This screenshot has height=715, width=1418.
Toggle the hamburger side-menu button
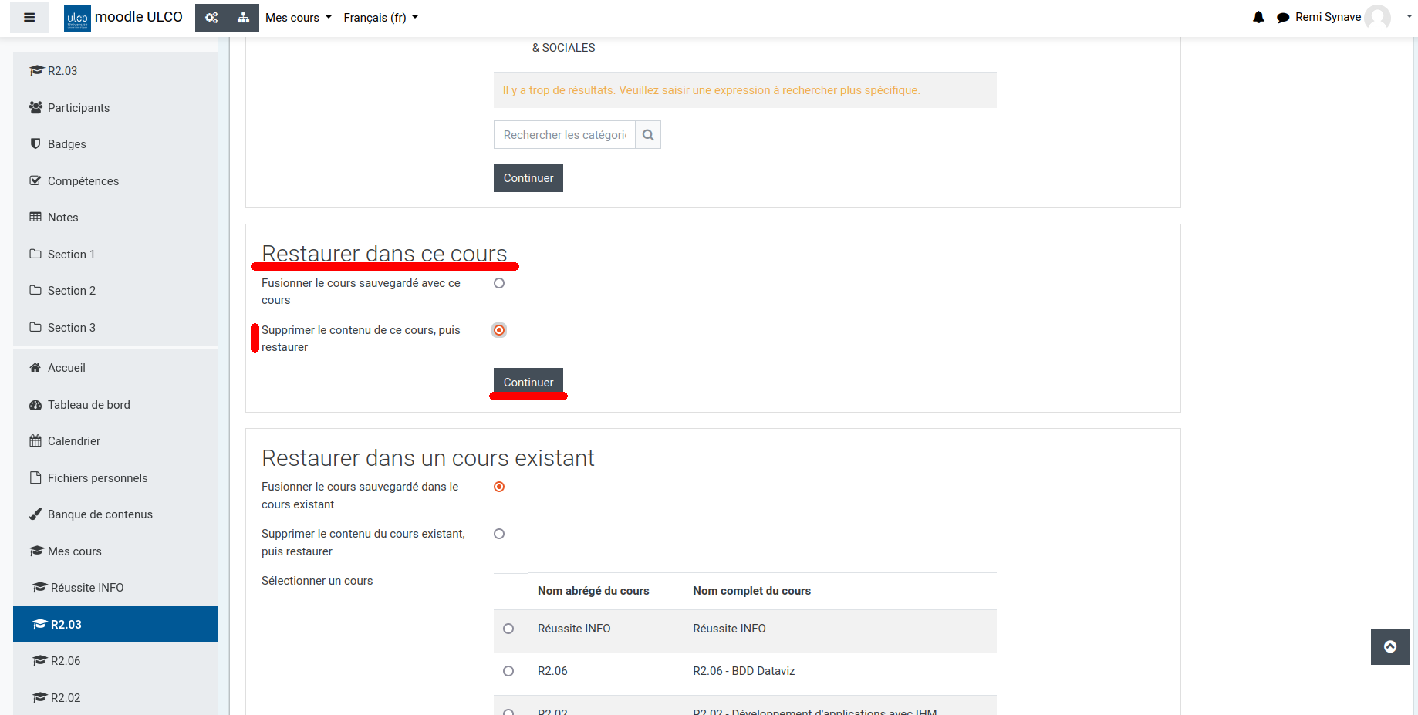(29, 18)
